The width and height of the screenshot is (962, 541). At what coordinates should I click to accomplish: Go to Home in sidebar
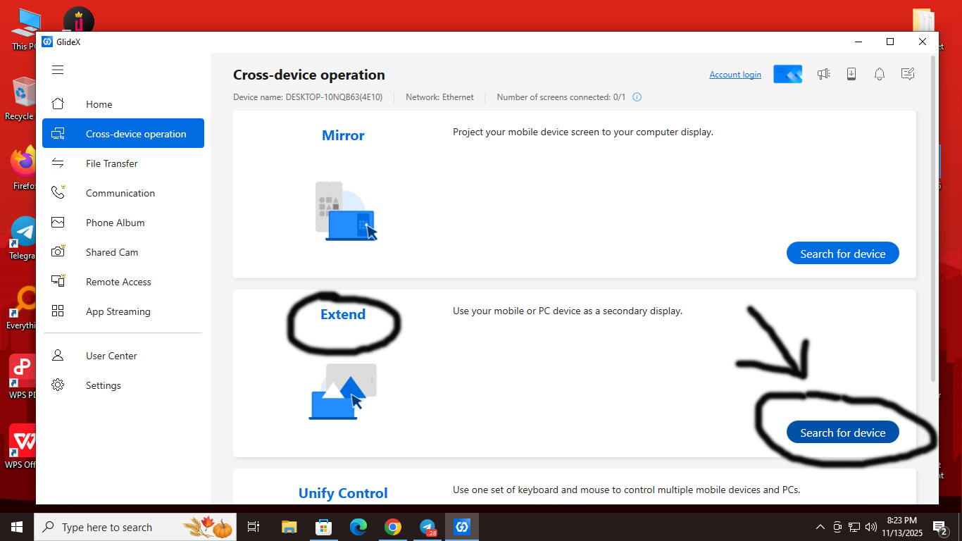[x=99, y=104]
